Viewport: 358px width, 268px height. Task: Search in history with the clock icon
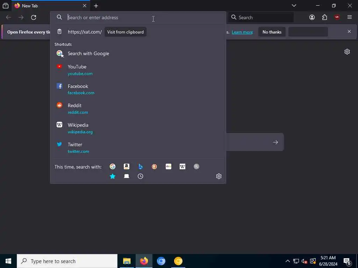point(141,176)
